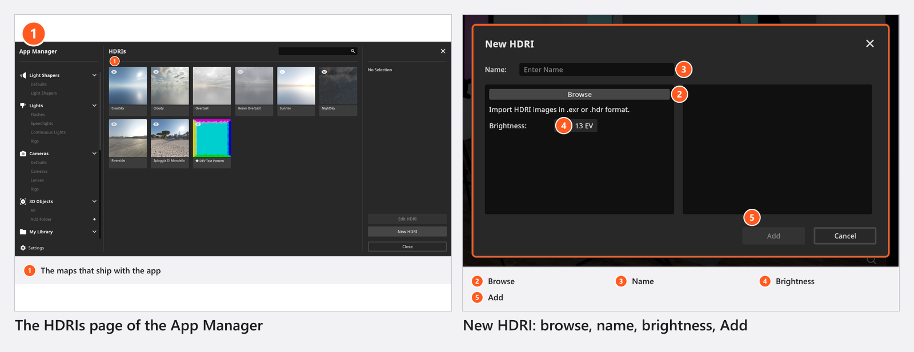
Task: Collapse the Light Shapers section chevron
Action: point(94,75)
